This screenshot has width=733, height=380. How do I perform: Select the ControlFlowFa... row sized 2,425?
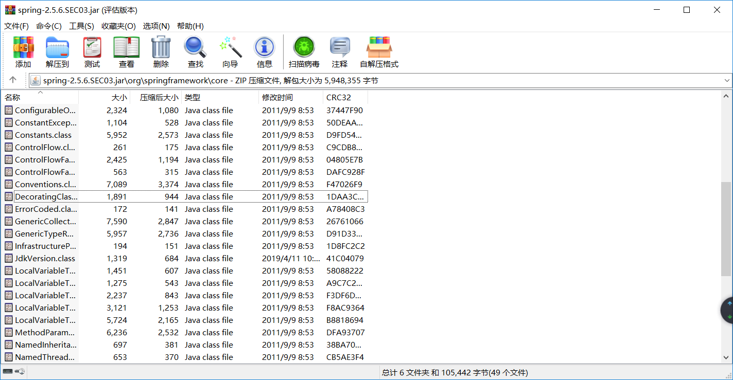(x=185, y=159)
